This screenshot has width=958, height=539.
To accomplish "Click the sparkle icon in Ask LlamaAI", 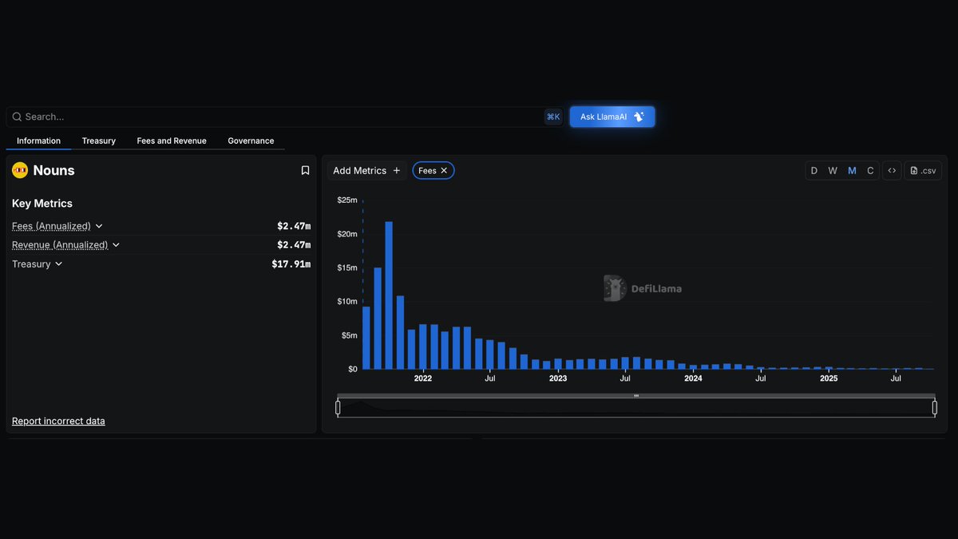I will pos(639,117).
